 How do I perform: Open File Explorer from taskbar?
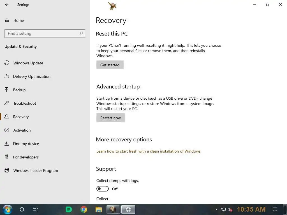[98, 209]
